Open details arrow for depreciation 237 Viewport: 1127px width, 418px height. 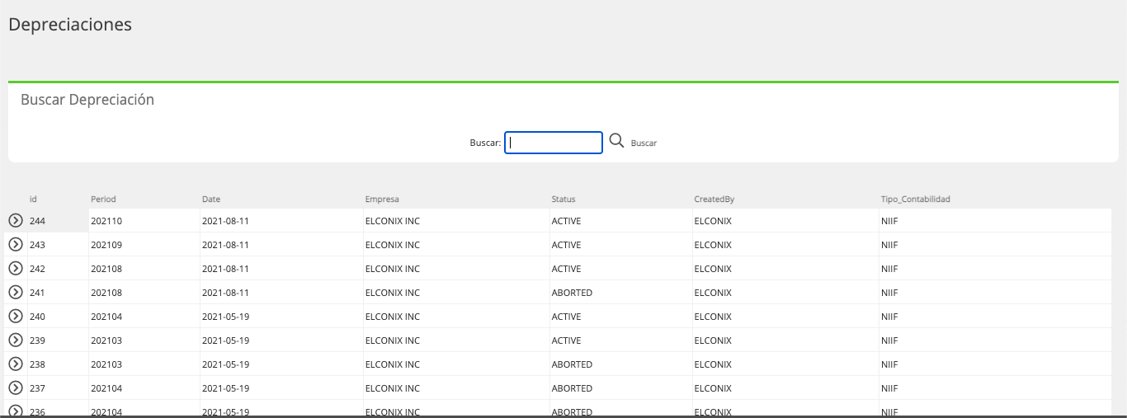(x=15, y=387)
